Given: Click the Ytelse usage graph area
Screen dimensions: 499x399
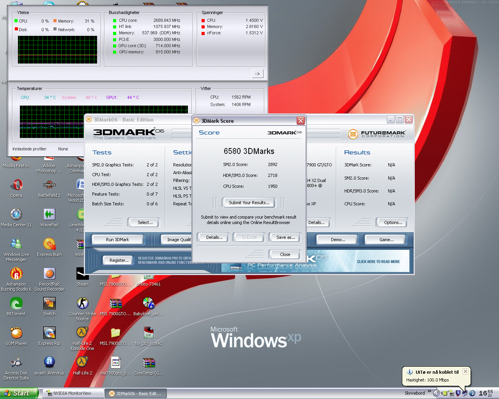Looking at the screenshot, I should (x=57, y=49).
